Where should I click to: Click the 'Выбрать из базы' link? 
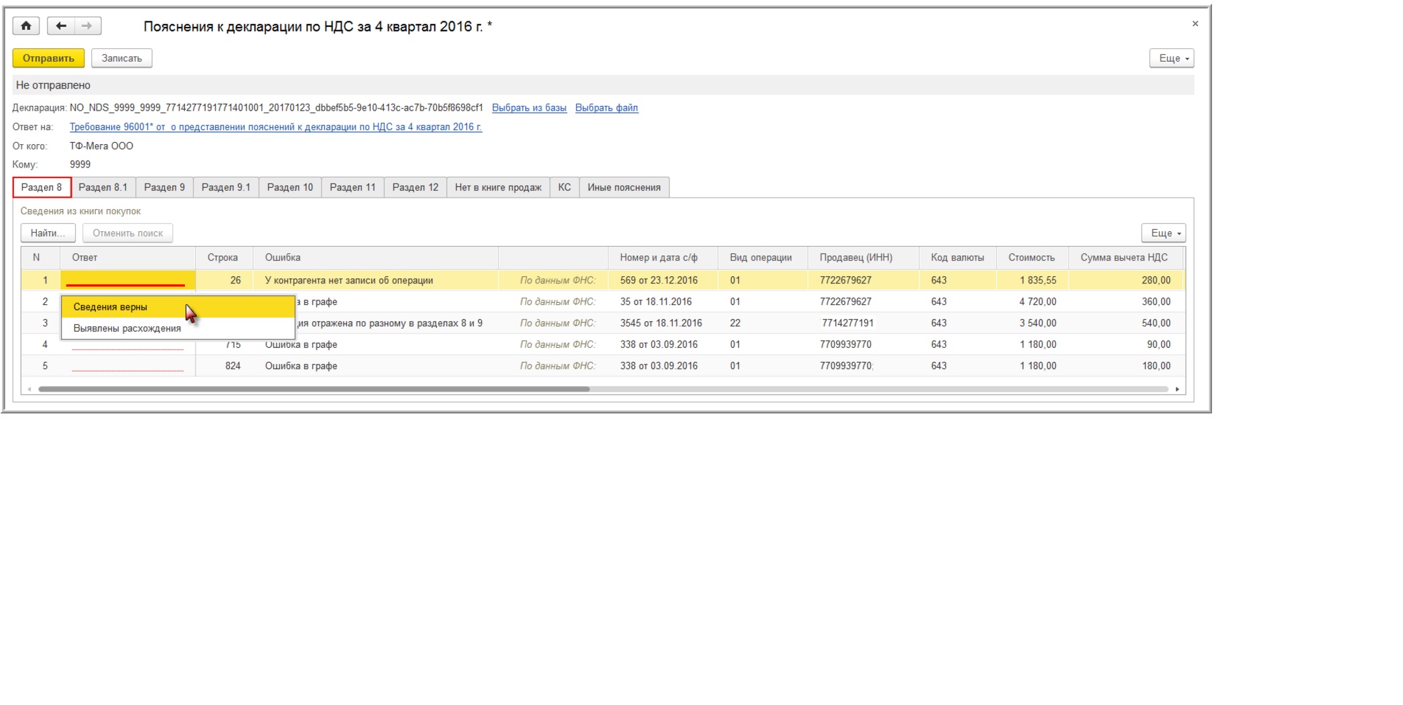(529, 108)
